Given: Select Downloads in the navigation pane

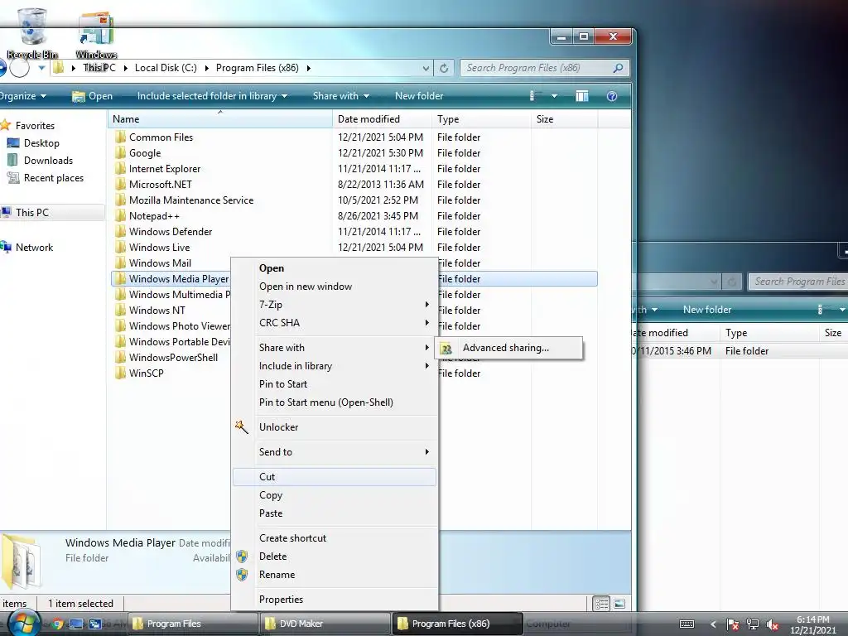Looking at the screenshot, I should click(48, 161).
